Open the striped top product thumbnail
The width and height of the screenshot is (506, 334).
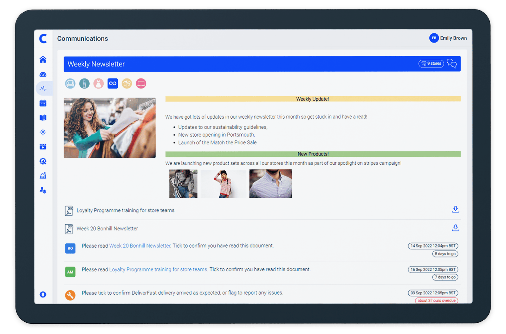(183, 184)
